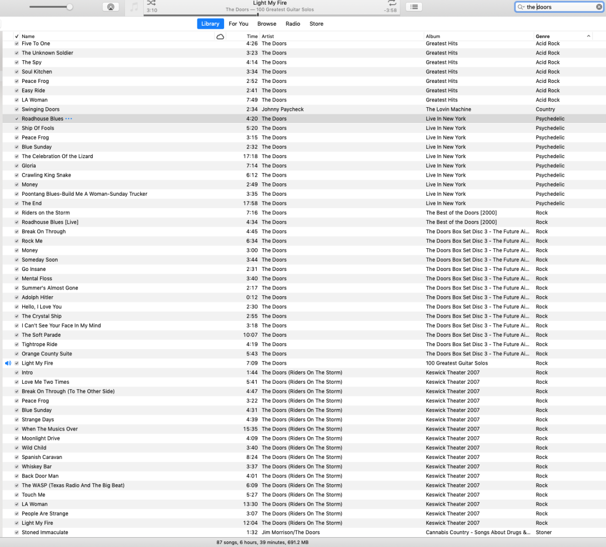Switch to the For You tab
The image size is (606, 547).
click(239, 24)
